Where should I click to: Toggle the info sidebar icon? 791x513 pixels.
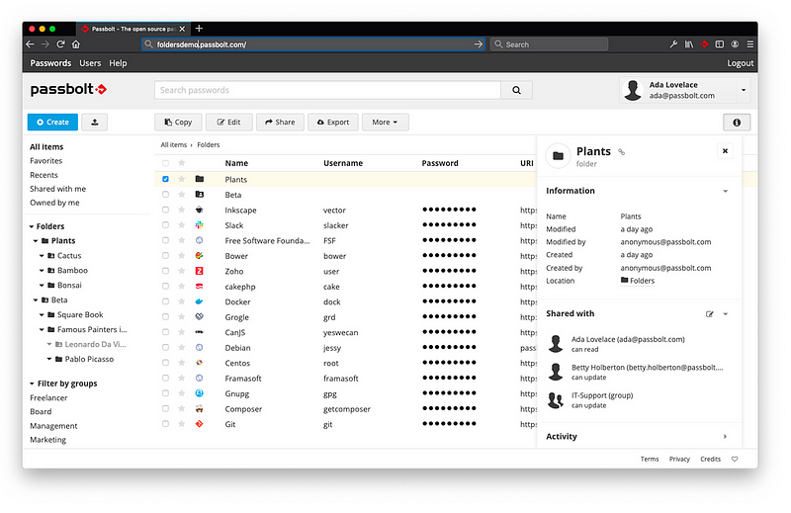(x=737, y=122)
